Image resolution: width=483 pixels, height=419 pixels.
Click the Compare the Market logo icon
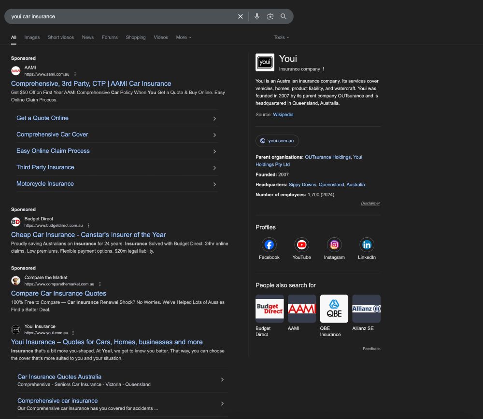click(16, 280)
